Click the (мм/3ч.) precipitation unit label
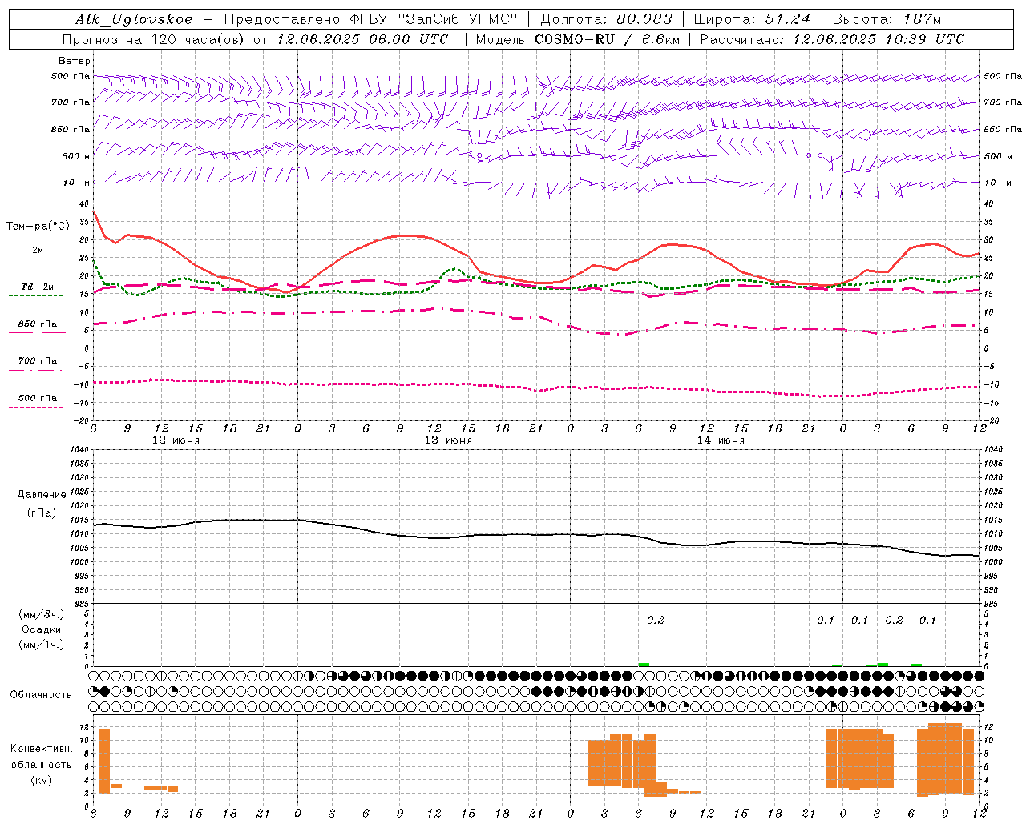 click(x=41, y=614)
